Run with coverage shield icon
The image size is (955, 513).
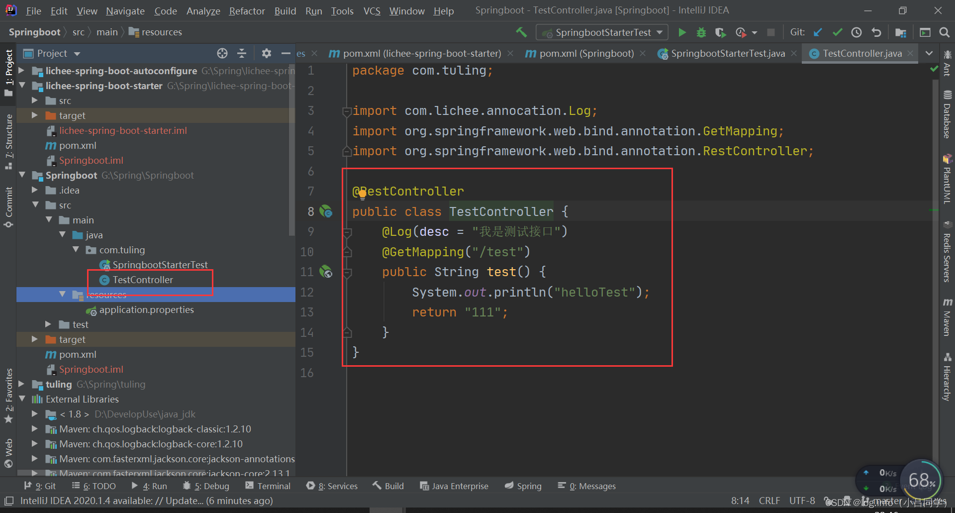pos(720,32)
